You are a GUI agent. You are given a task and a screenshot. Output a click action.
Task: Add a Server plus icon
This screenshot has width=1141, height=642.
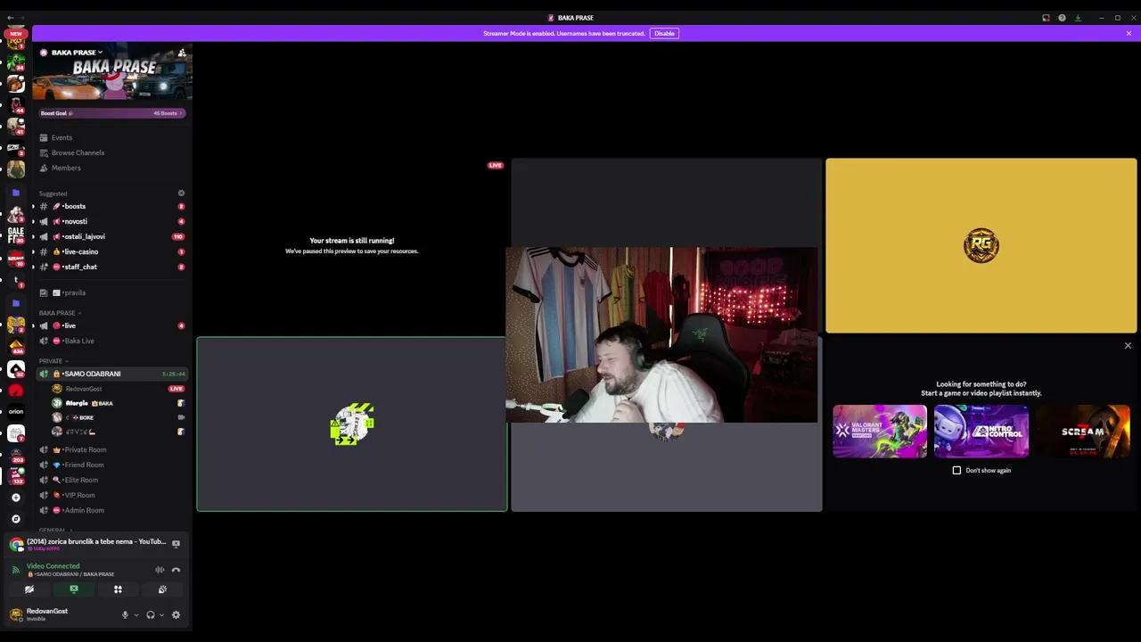pos(15,498)
